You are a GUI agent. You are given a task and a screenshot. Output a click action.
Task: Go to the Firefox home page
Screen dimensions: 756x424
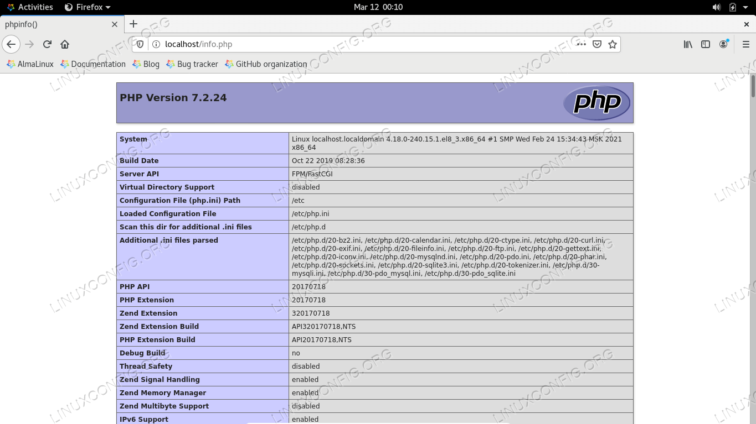[x=65, y=44]
